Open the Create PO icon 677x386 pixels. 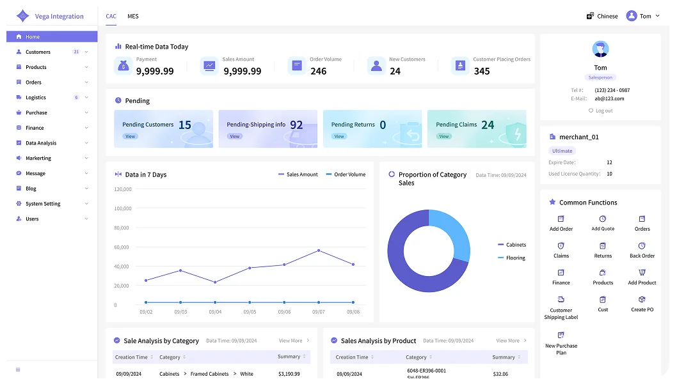[642, 299]
